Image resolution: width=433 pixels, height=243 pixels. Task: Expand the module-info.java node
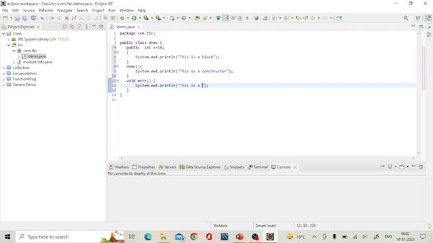[x=14, y=62]
